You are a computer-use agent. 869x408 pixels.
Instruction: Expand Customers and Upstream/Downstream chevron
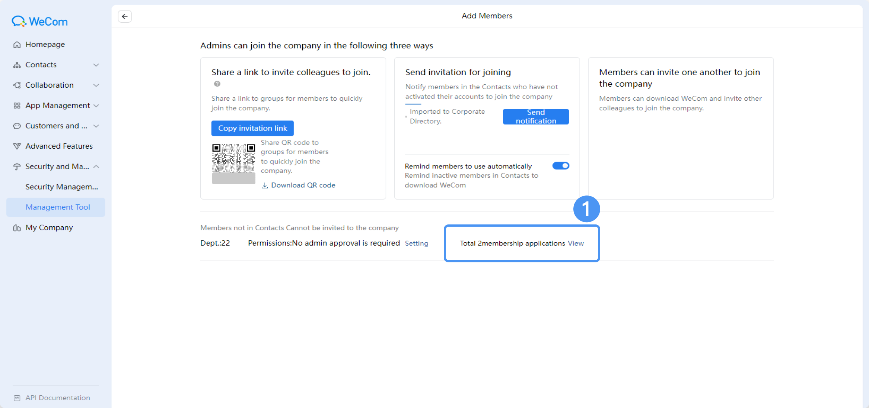tap(96, 126)
